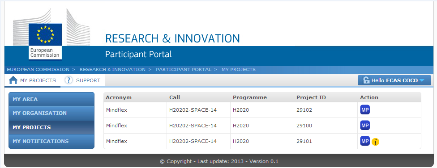The height and width of the screenshot is (168, 437).
Task: Open the MY PROJECTS top tab
Action: tap(32, 80)
